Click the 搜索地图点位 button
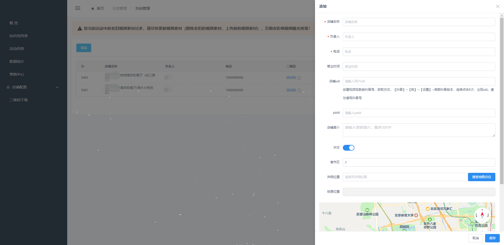 tap(481, 177)
